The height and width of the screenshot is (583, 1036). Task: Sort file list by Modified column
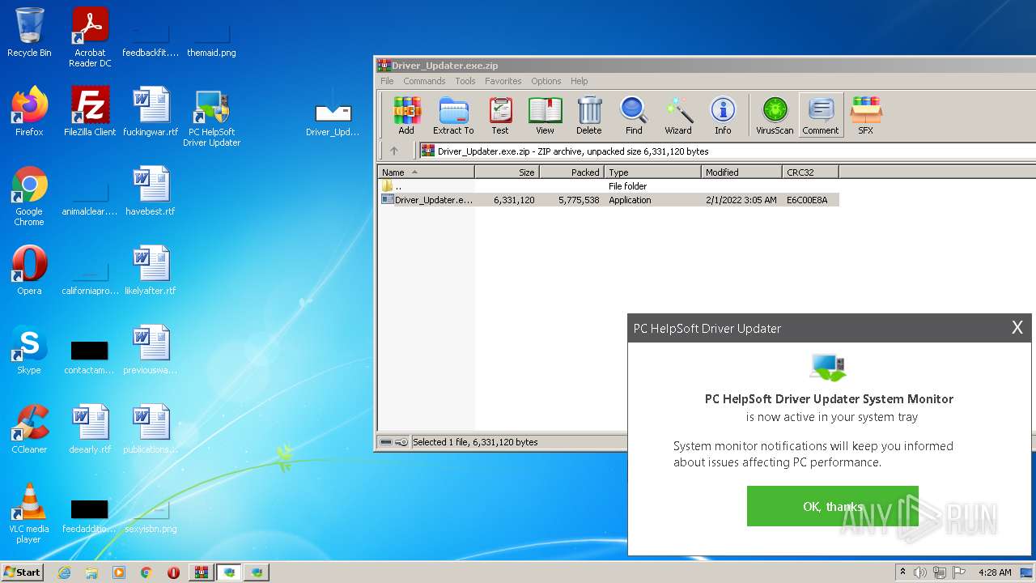pos(741,172)
